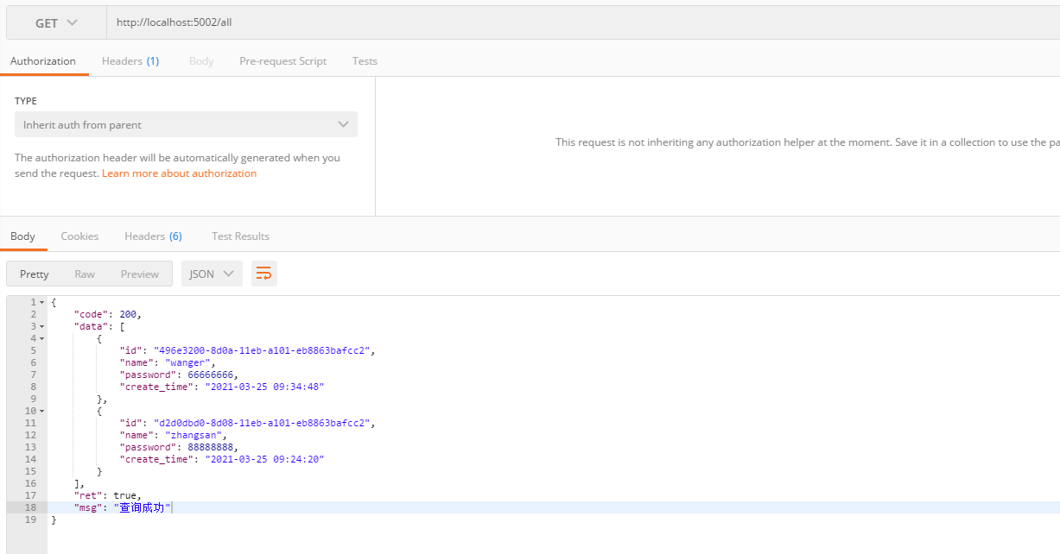
Task: Switch to the Tests tab
Action: [x=365, y=61]
